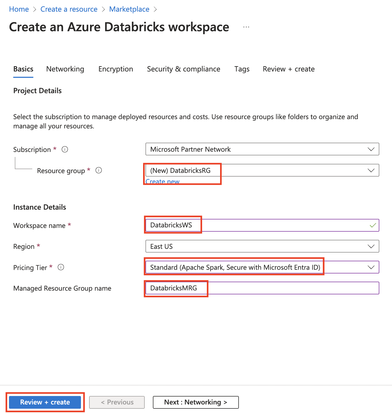
Task: Open the Review + create tab
Action: [289, 69]
